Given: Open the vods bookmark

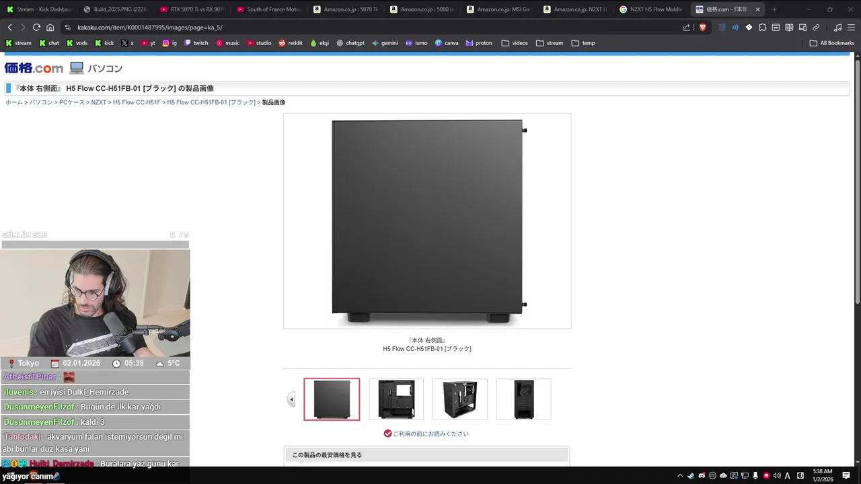Looking at the screenshot, I should tap(77, 43).
